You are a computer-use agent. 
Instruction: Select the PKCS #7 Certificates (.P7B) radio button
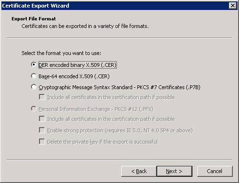(34, 87)
